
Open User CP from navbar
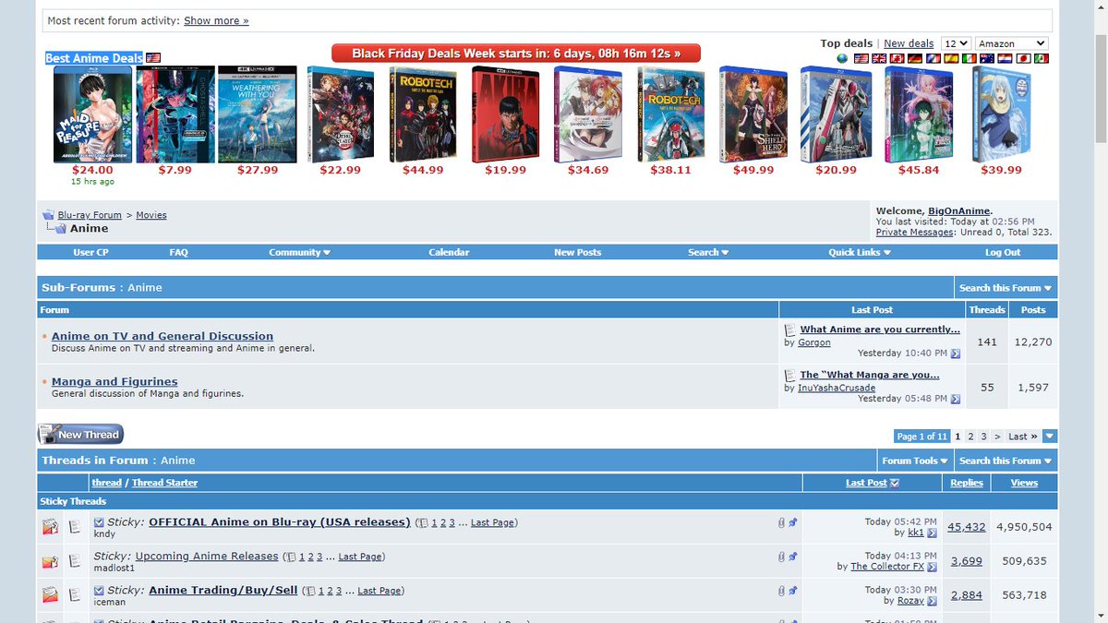click(90, 252)
